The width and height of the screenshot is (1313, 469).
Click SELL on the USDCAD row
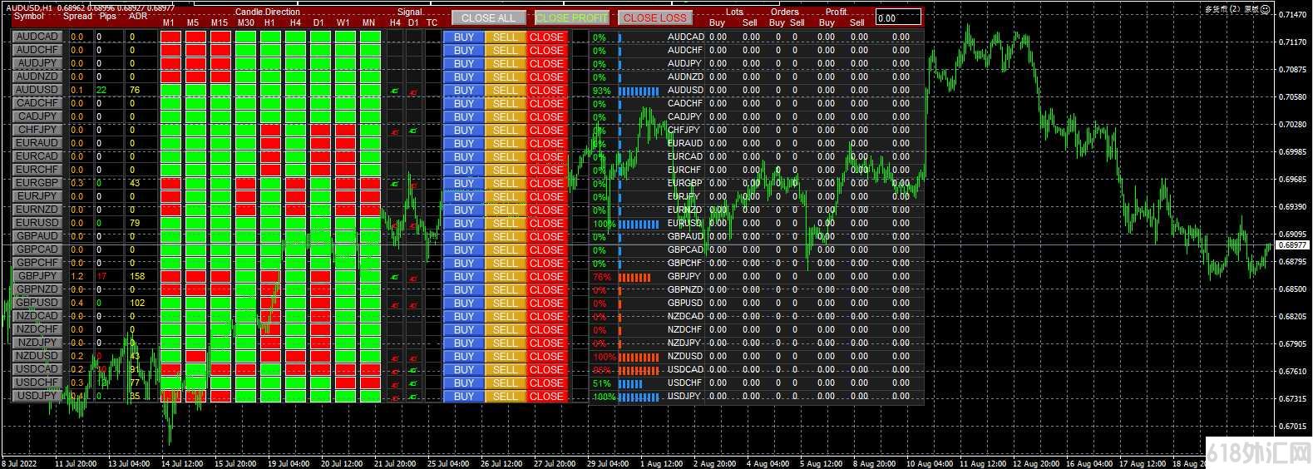click(x=505, y=369)
